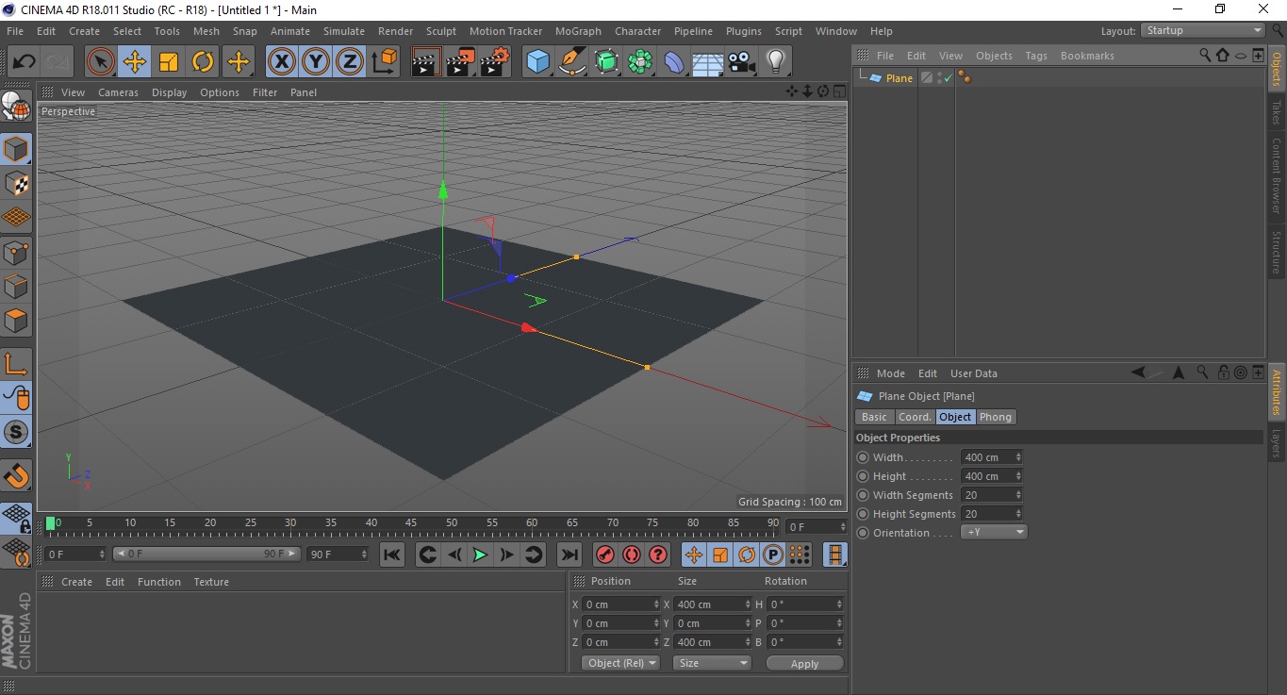Toggle Scale keyframe recording
This screenshot has height=695, width=1287.
click(719, 554)
